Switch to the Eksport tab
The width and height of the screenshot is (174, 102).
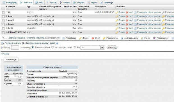(x=79, y=3)
